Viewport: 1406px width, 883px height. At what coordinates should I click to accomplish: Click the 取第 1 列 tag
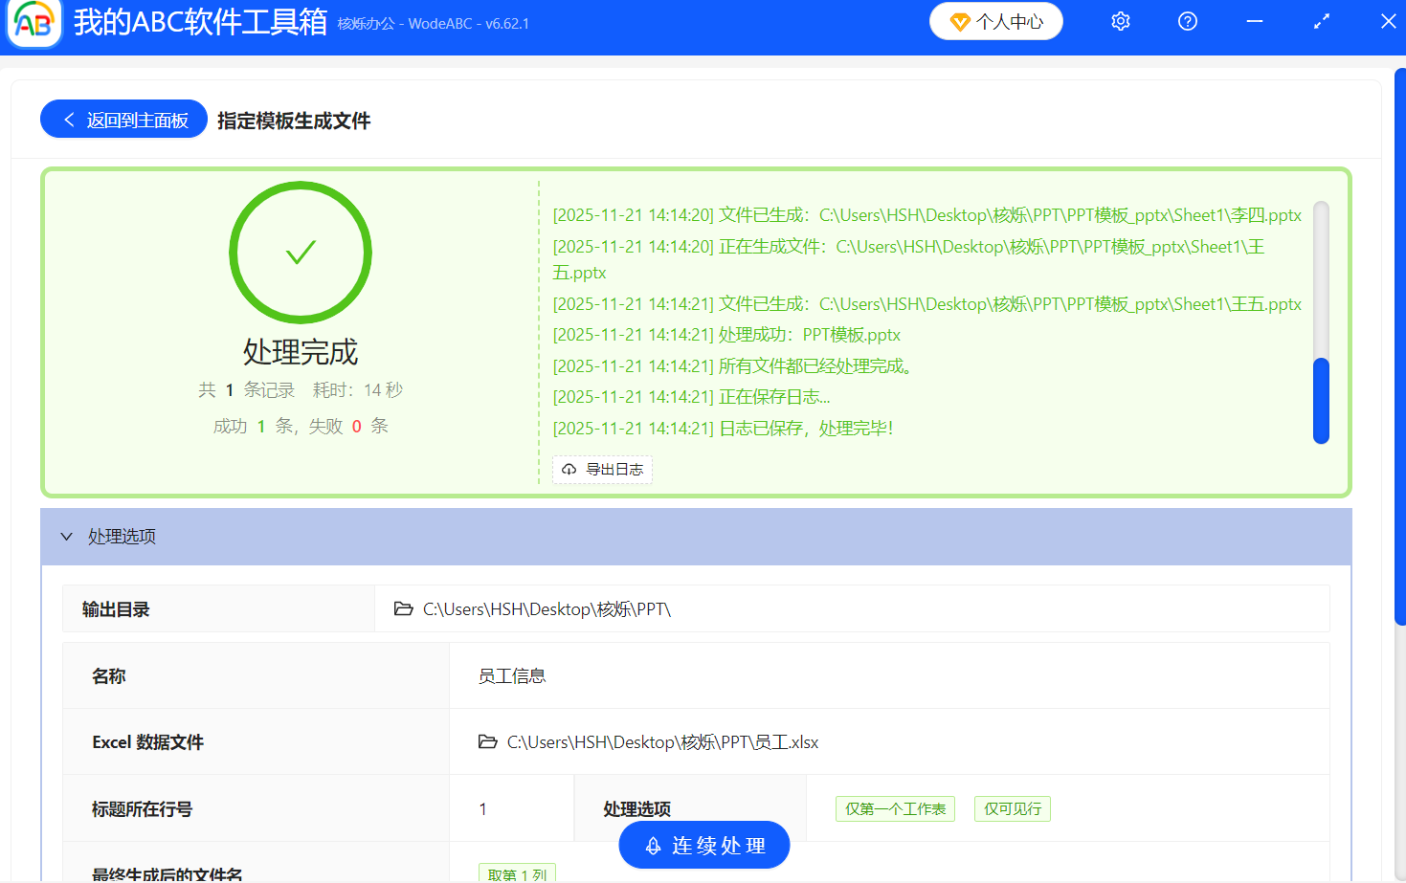point(517,872)
